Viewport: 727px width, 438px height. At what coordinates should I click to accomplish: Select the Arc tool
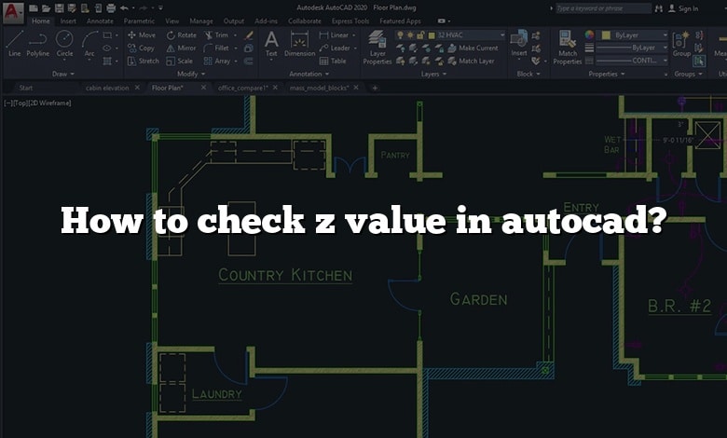point(89,44)
